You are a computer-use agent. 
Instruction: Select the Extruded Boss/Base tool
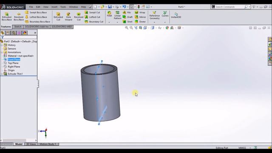(x=7, y=17)
